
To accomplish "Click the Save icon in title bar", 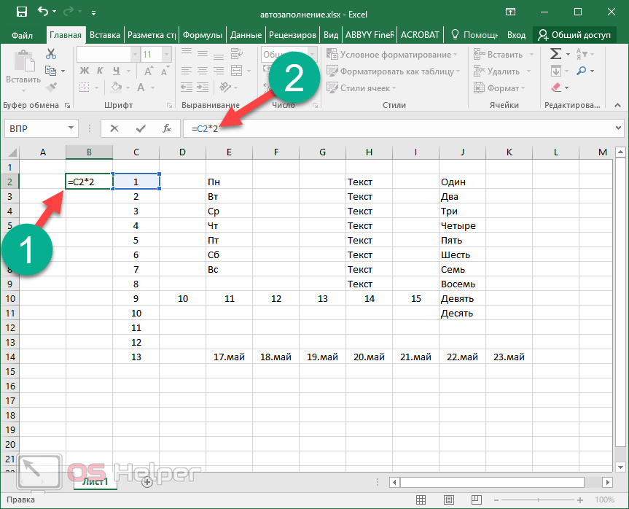I will (22, 12).
